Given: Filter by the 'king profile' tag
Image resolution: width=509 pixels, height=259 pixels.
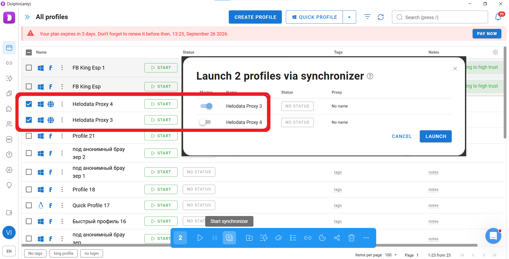Looking at the screenshot, I should [x=64, y=253].
